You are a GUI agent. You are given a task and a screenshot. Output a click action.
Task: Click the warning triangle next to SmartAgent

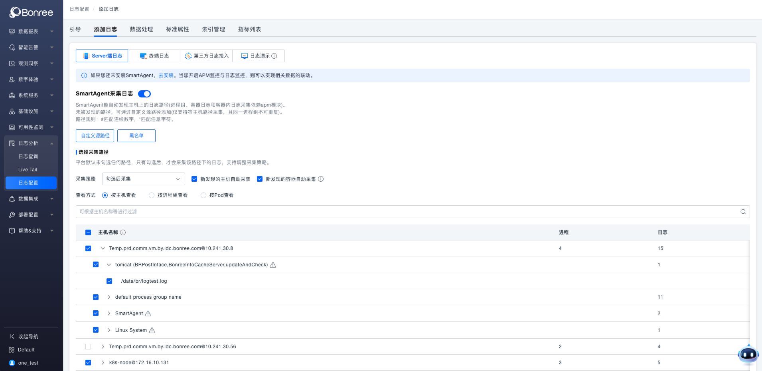pos(148,313)
